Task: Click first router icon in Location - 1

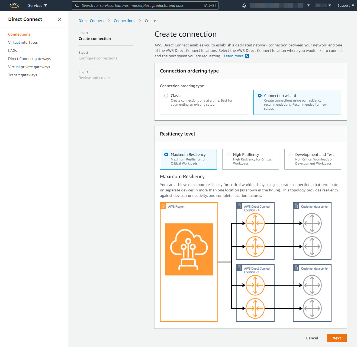Action: click(x=255, y=223)
